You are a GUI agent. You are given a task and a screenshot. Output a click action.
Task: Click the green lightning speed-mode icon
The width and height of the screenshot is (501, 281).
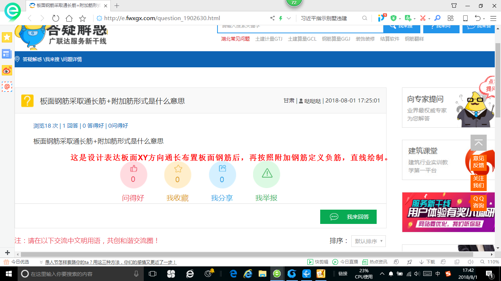click(281, 18)
